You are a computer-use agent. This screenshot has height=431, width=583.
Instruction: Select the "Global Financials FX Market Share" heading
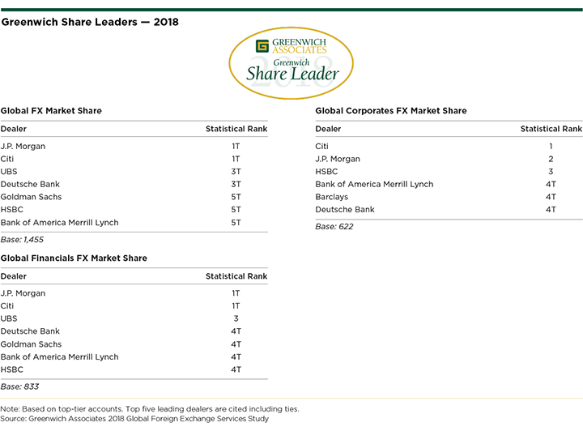coord(74,258)
